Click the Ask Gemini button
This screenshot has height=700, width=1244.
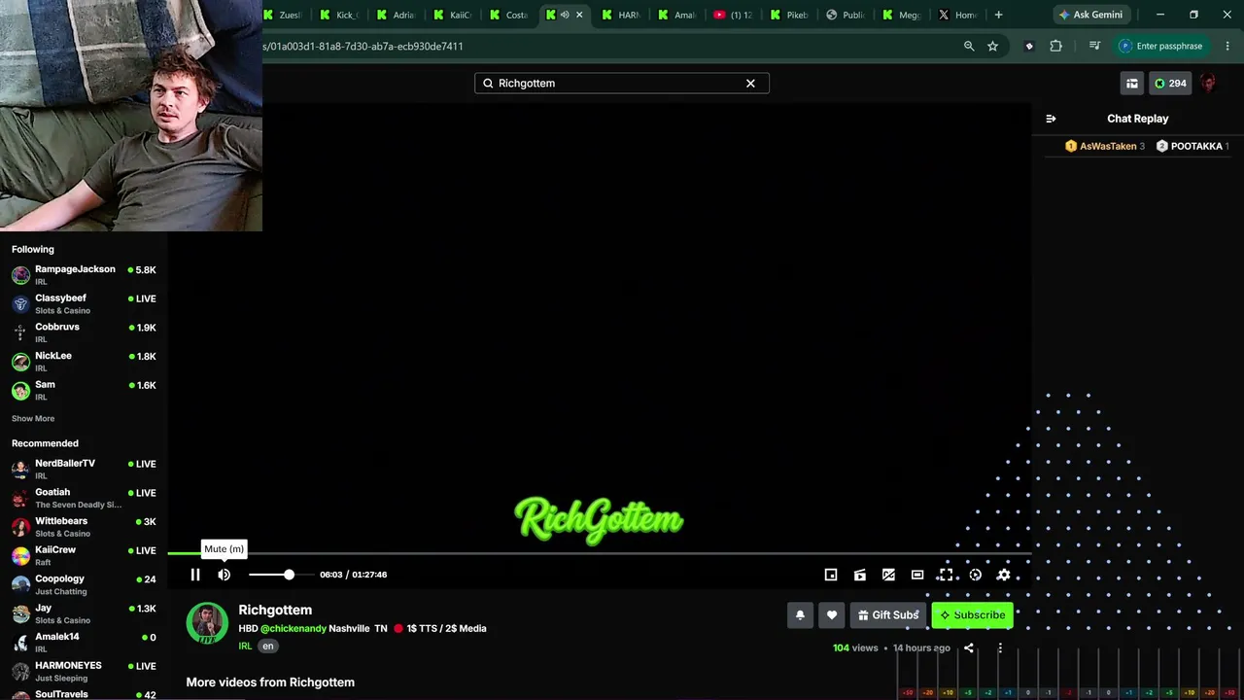[x=1090, y=15]
